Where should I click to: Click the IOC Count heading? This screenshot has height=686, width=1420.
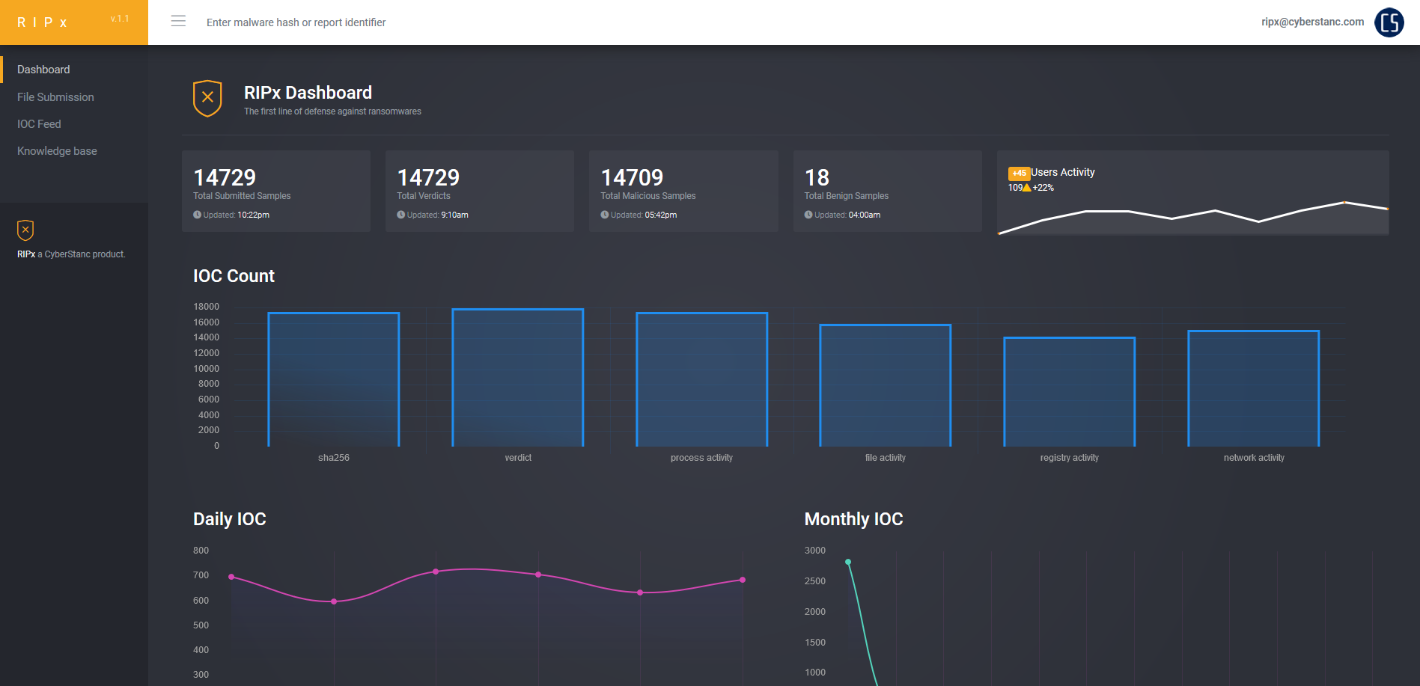point(234,276)
